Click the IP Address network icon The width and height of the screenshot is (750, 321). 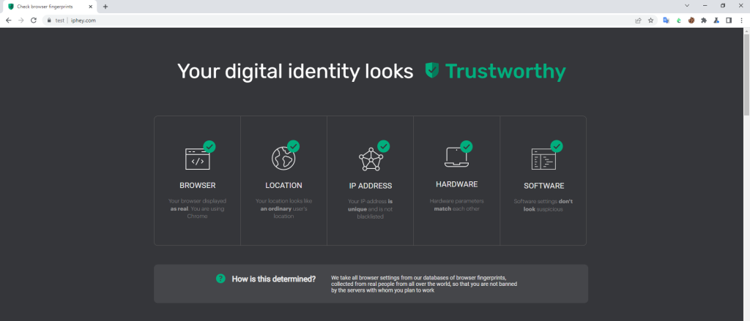tap(371, 159)
